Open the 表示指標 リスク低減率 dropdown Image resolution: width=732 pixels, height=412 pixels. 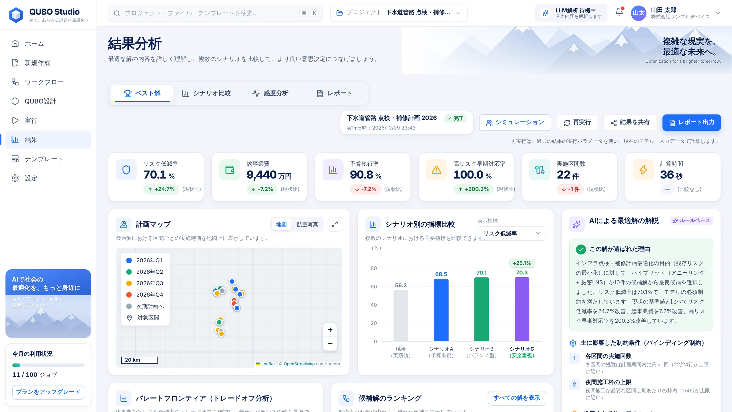(512, 233)
